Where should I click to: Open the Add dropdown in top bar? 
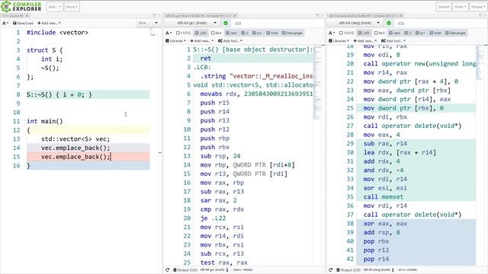(55, 7)
